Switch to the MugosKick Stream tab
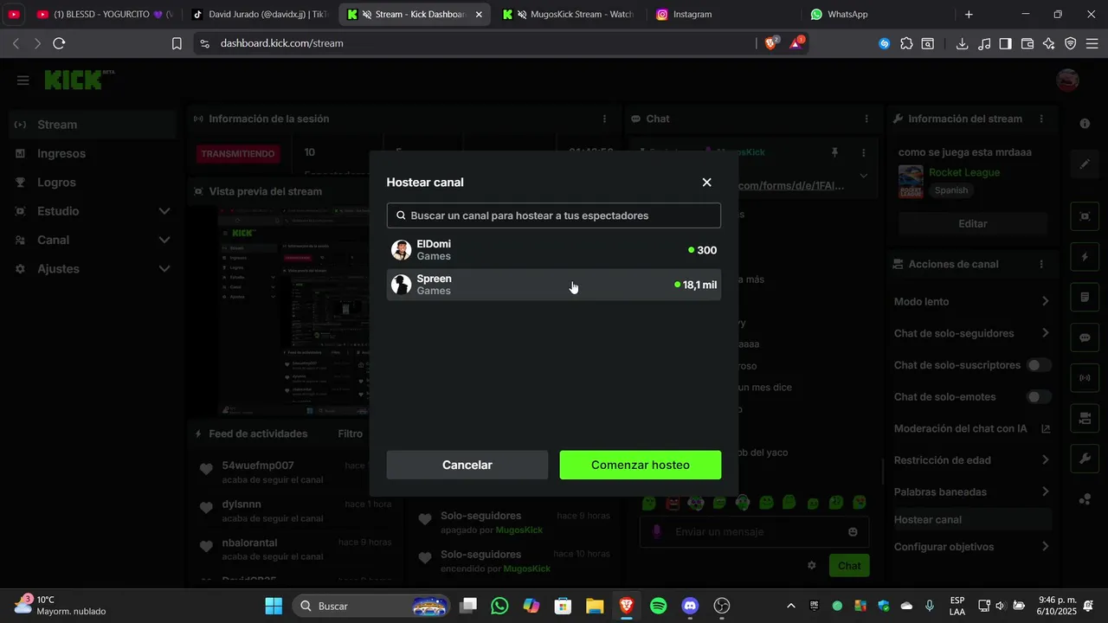Screen dimensions: 1108x623 570,14
